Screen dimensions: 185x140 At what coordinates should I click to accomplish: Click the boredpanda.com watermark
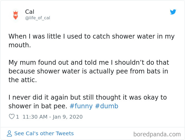pos(157,134)
